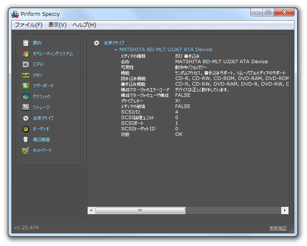Click the 書き込み機能 row label
Image resolution: width=307 pixels, height=246 pixels.
[x=133, y=84]
